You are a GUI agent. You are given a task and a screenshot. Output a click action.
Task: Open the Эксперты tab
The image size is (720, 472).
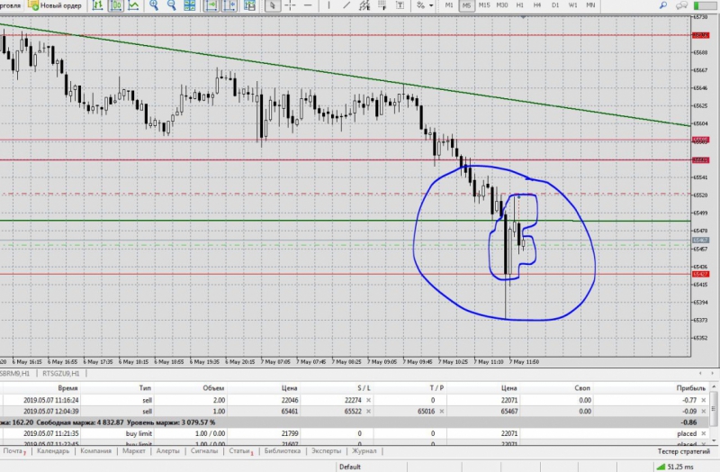click(326, 451)
